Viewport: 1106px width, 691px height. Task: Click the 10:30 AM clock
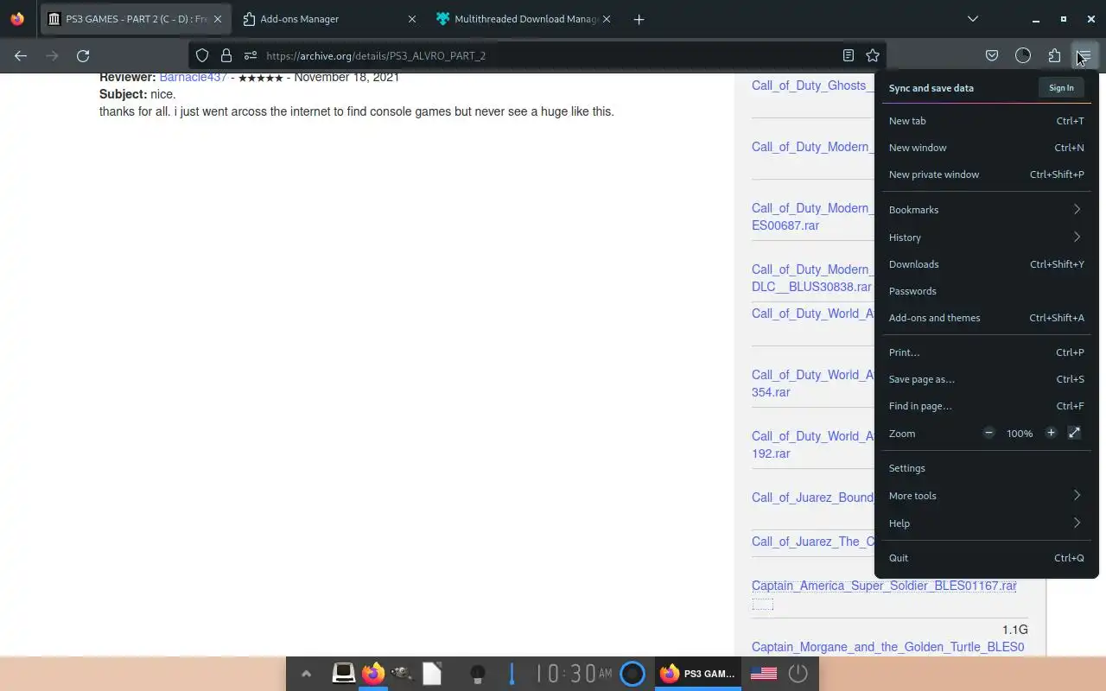click(575, 674)
